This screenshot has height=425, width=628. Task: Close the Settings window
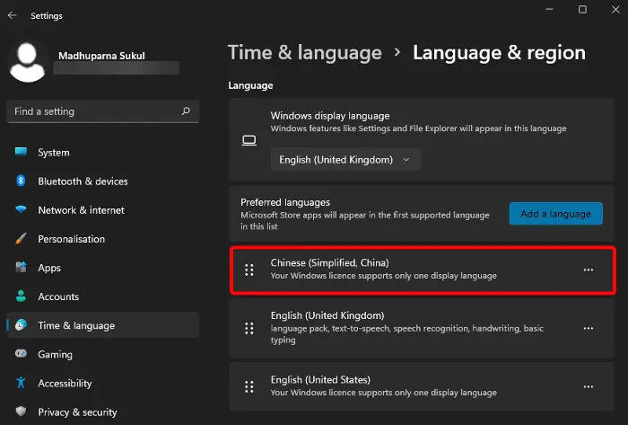point(615,9)
